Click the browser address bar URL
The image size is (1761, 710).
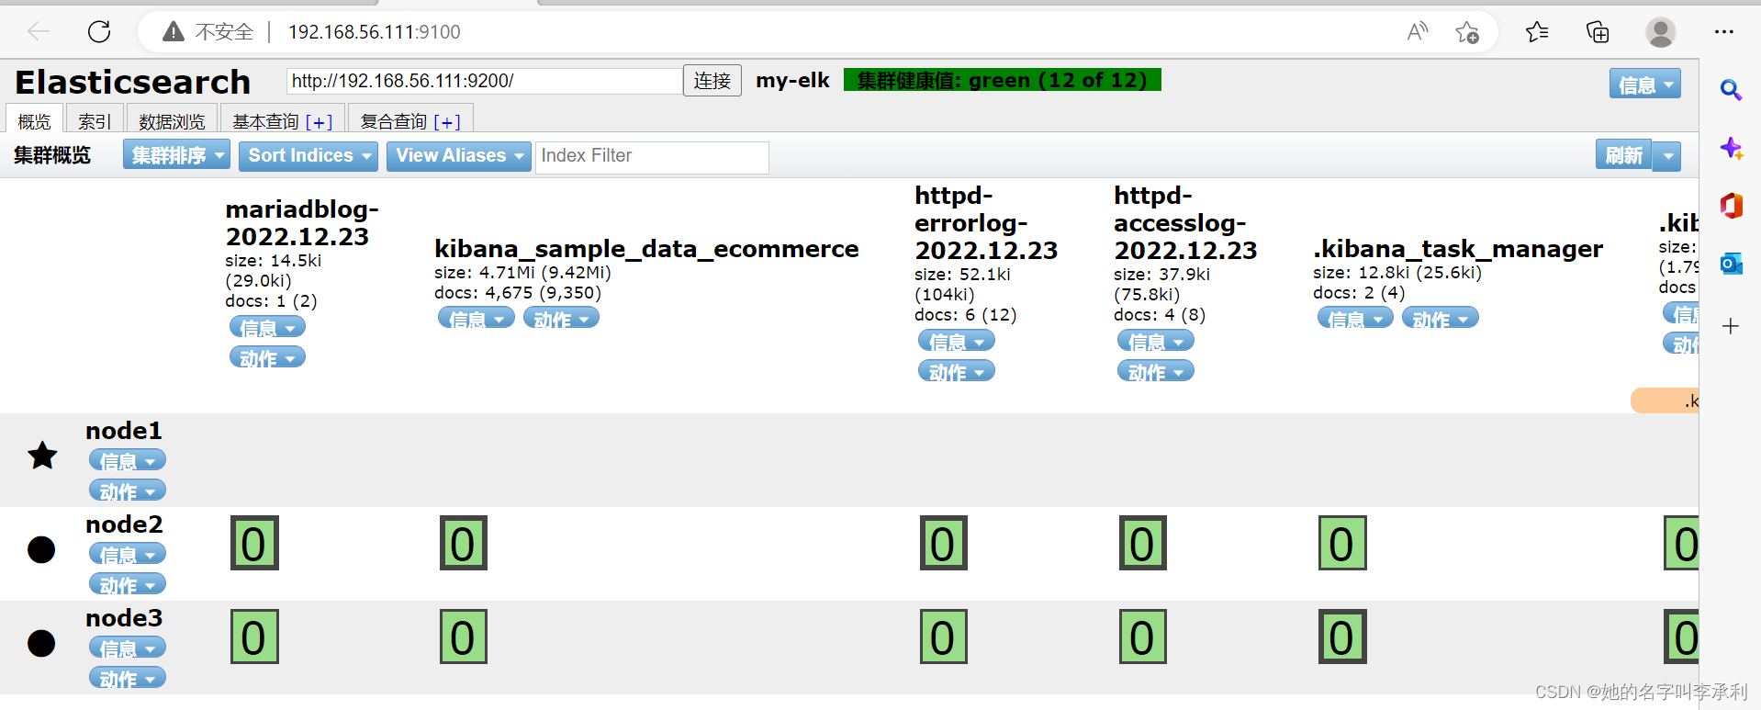(x=375, y=32)
